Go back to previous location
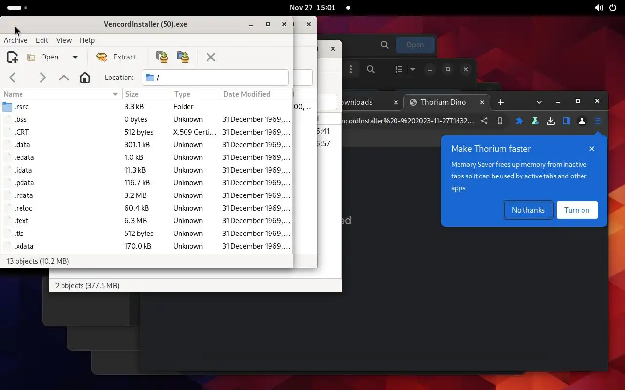 coord(13,78)
